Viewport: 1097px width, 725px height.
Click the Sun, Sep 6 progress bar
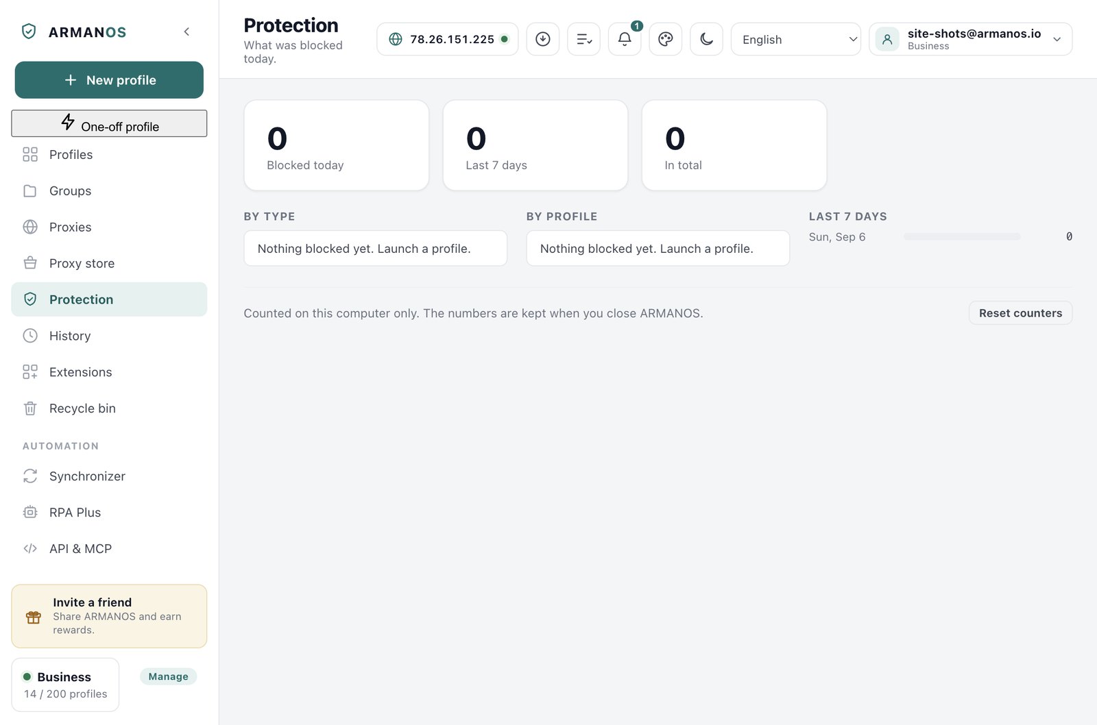962,236
